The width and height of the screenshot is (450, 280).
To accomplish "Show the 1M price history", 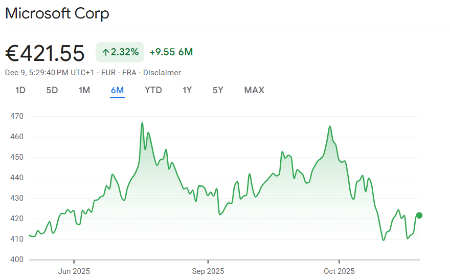I will (84, 91).
